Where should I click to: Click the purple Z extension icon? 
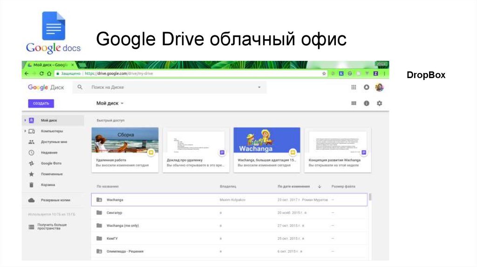[376, 73]
